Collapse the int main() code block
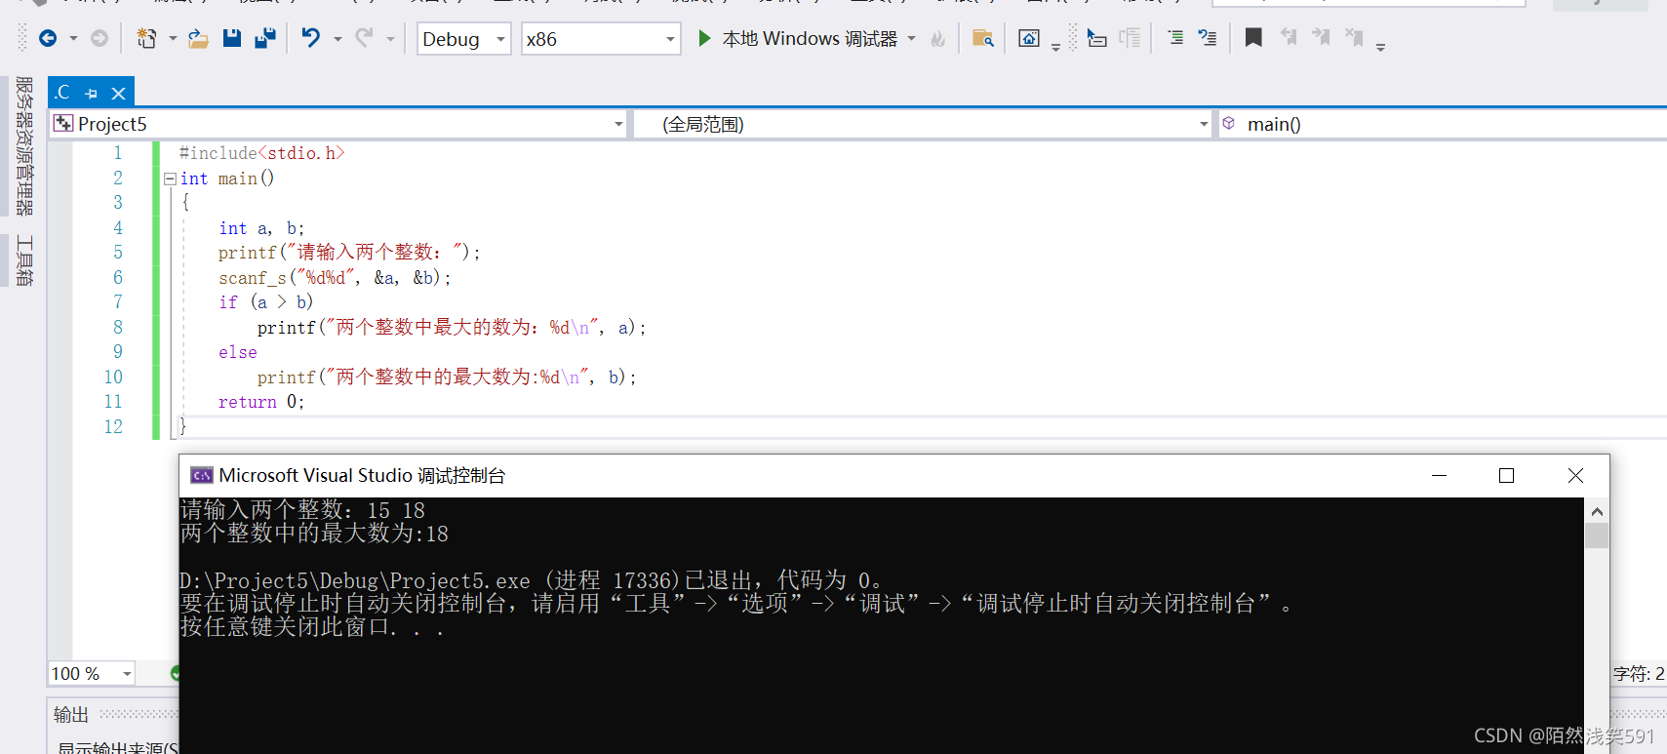Screen dimensions: 1667x754 tap(170, 179)
